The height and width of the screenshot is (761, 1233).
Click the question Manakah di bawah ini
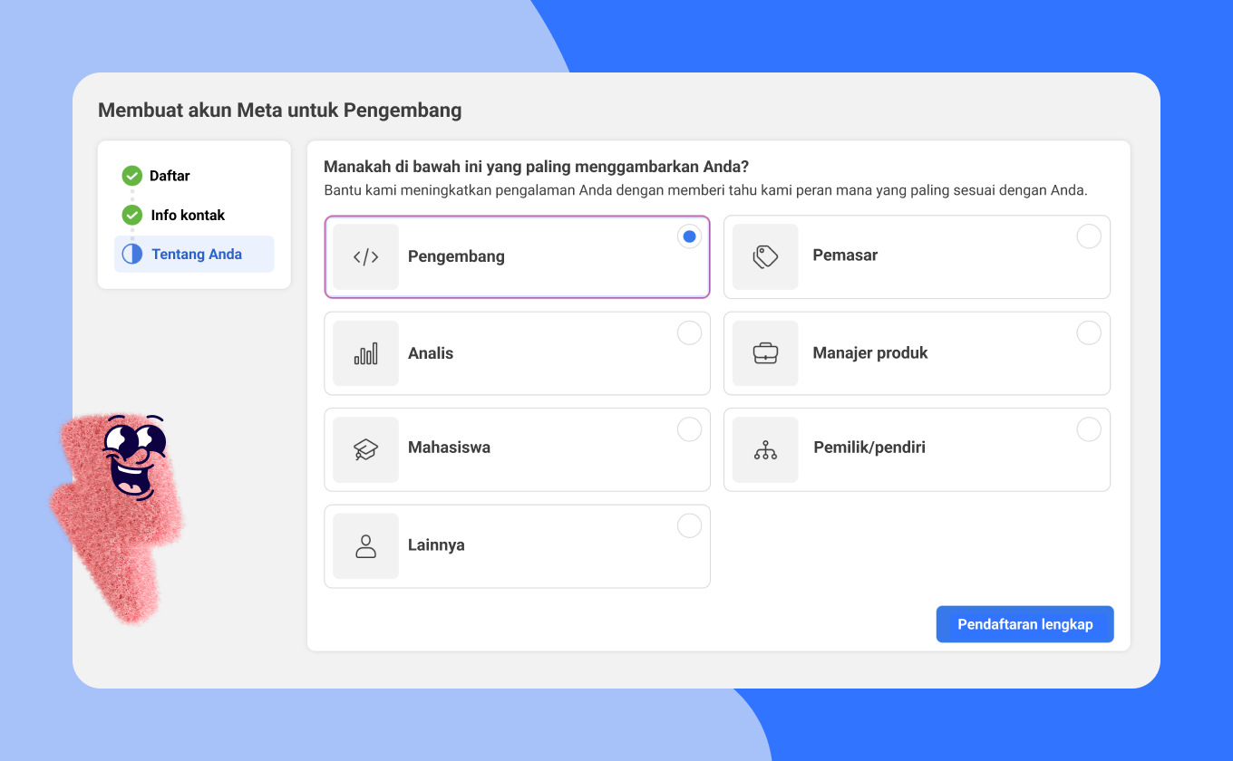(x=536, y=167)
